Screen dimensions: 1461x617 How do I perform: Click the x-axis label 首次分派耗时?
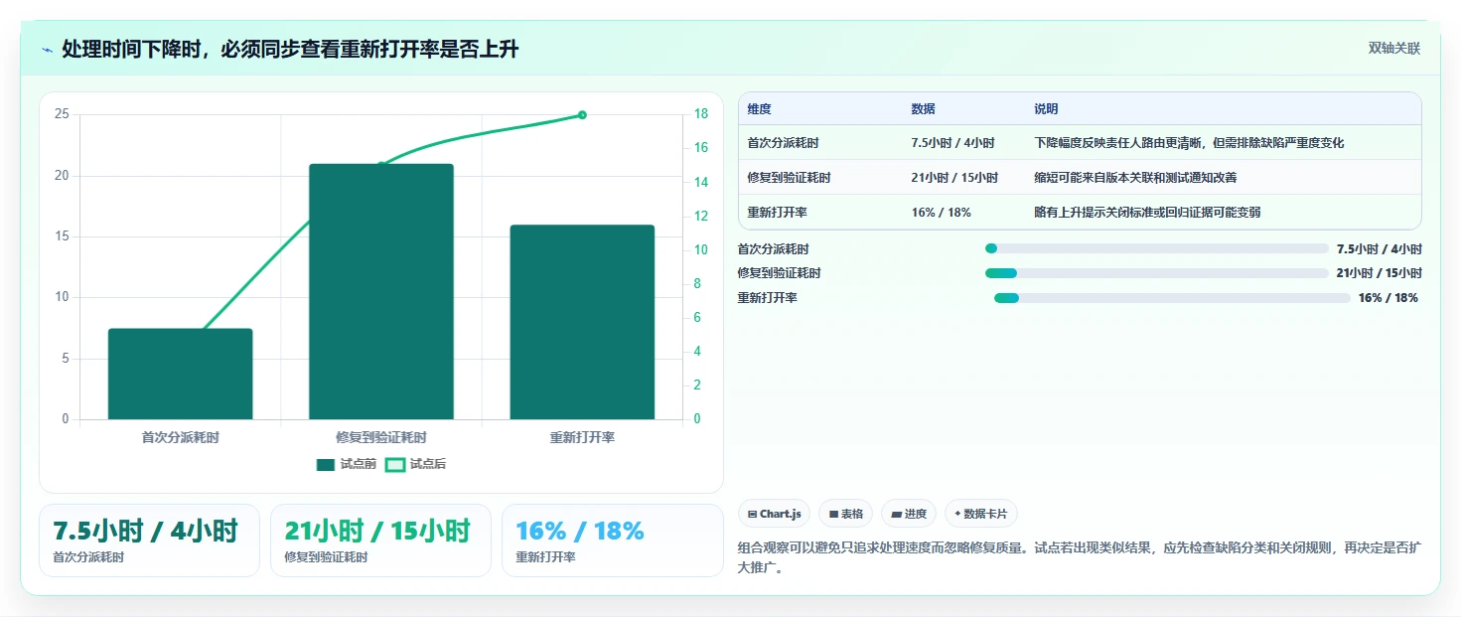click(180, 437)
